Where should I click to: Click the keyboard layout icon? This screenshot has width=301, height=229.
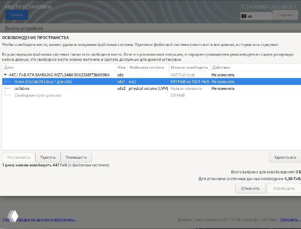[x=244, y=16]
